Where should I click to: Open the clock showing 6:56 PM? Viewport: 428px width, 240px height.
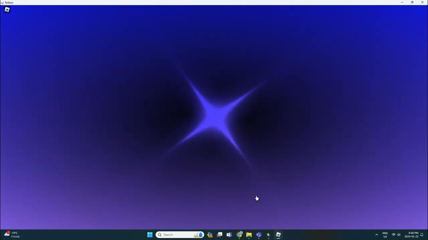(x=411, y=235)
